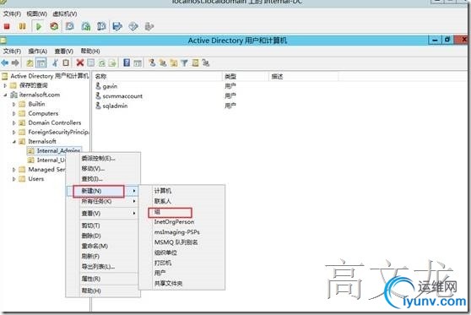Screen dimensions: 471x315
Task: Click the red X Delete icon
Action: point(80,62)
